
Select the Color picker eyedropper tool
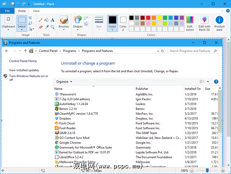47,27
